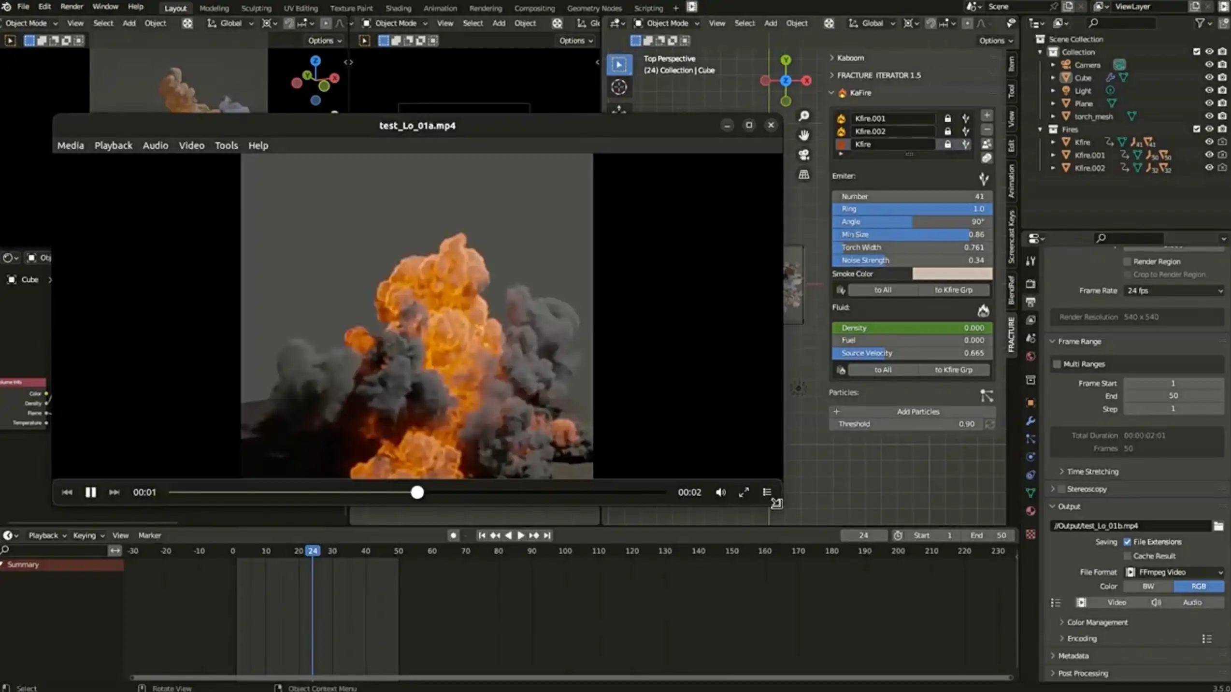Expand the Encoding panel
This screenshot has width=1231, height=692.
(1081, 638)
